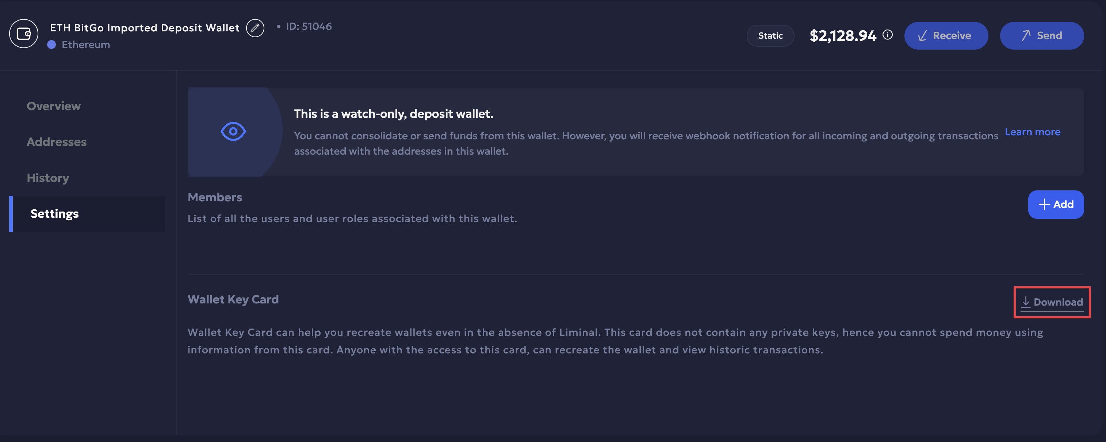Image resolution: width=1106 pixels, height=442 pixels.
Task: Click the Static badge
Action: (x=770, y=36)
